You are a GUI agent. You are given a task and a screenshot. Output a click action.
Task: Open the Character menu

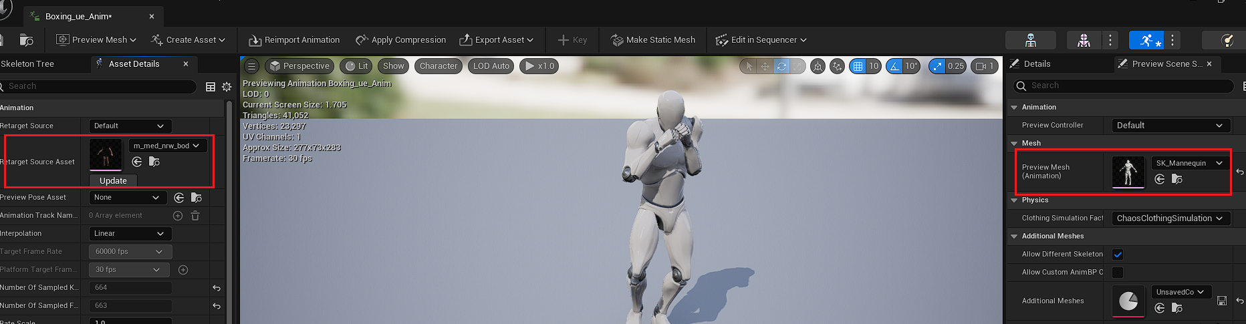(x=439, y=66)
